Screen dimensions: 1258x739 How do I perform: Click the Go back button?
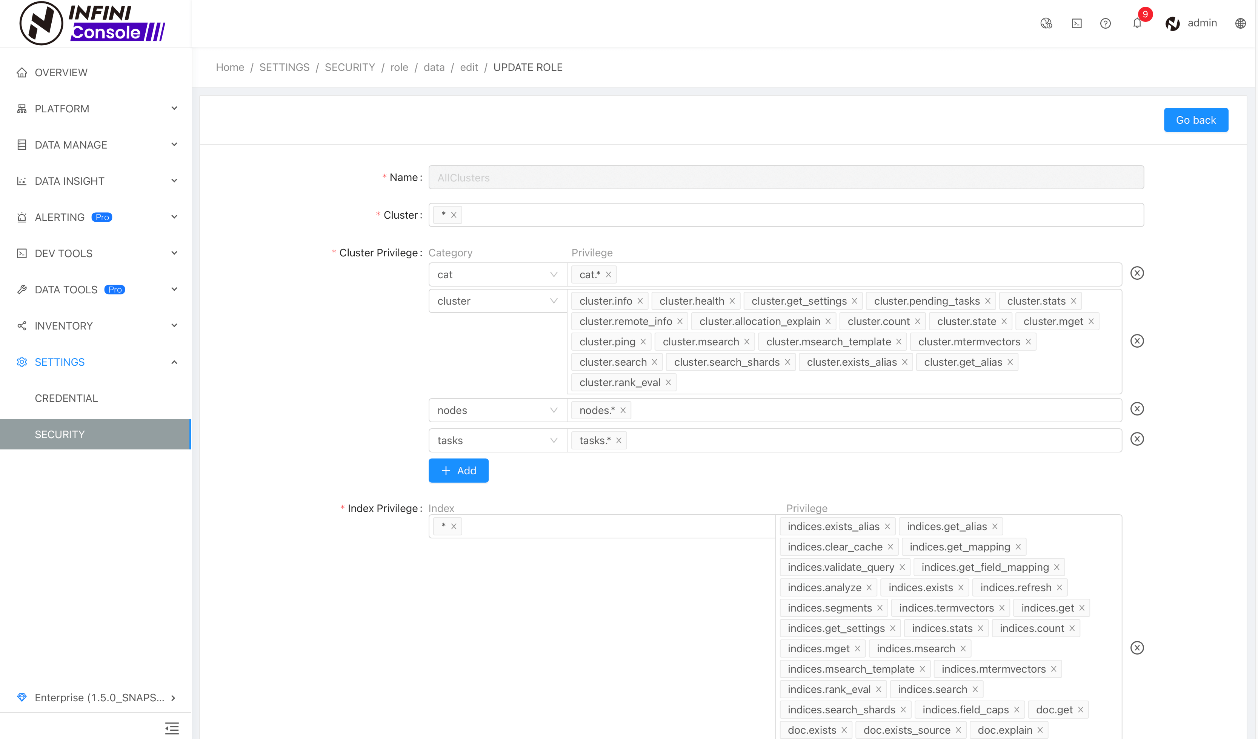coord(1196,120)
